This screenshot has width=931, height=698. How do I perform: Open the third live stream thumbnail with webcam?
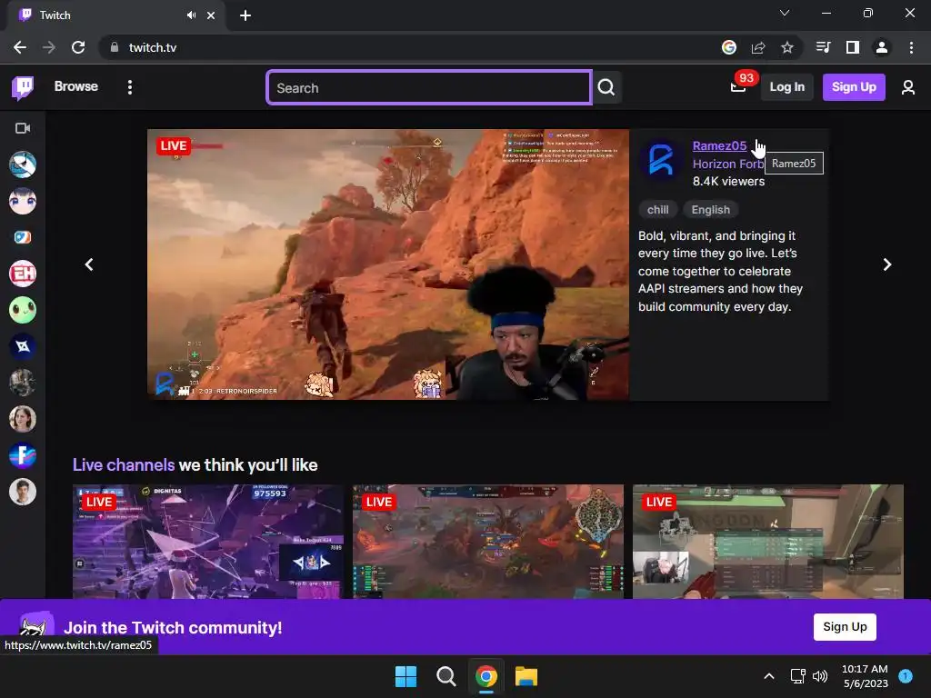[x=767, y=542]
